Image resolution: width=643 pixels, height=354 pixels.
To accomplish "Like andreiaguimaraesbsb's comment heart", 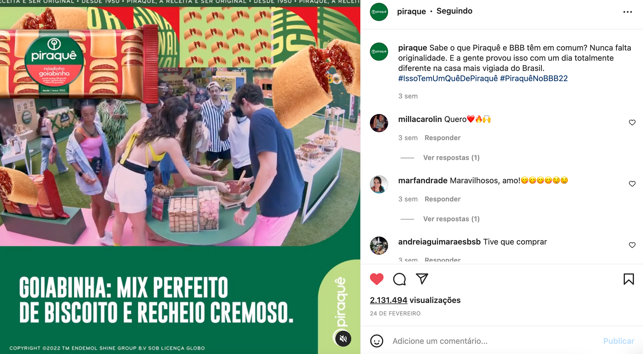I will tap(632, 245).
